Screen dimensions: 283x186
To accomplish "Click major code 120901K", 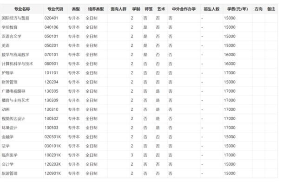I will (x=53, y=173).
